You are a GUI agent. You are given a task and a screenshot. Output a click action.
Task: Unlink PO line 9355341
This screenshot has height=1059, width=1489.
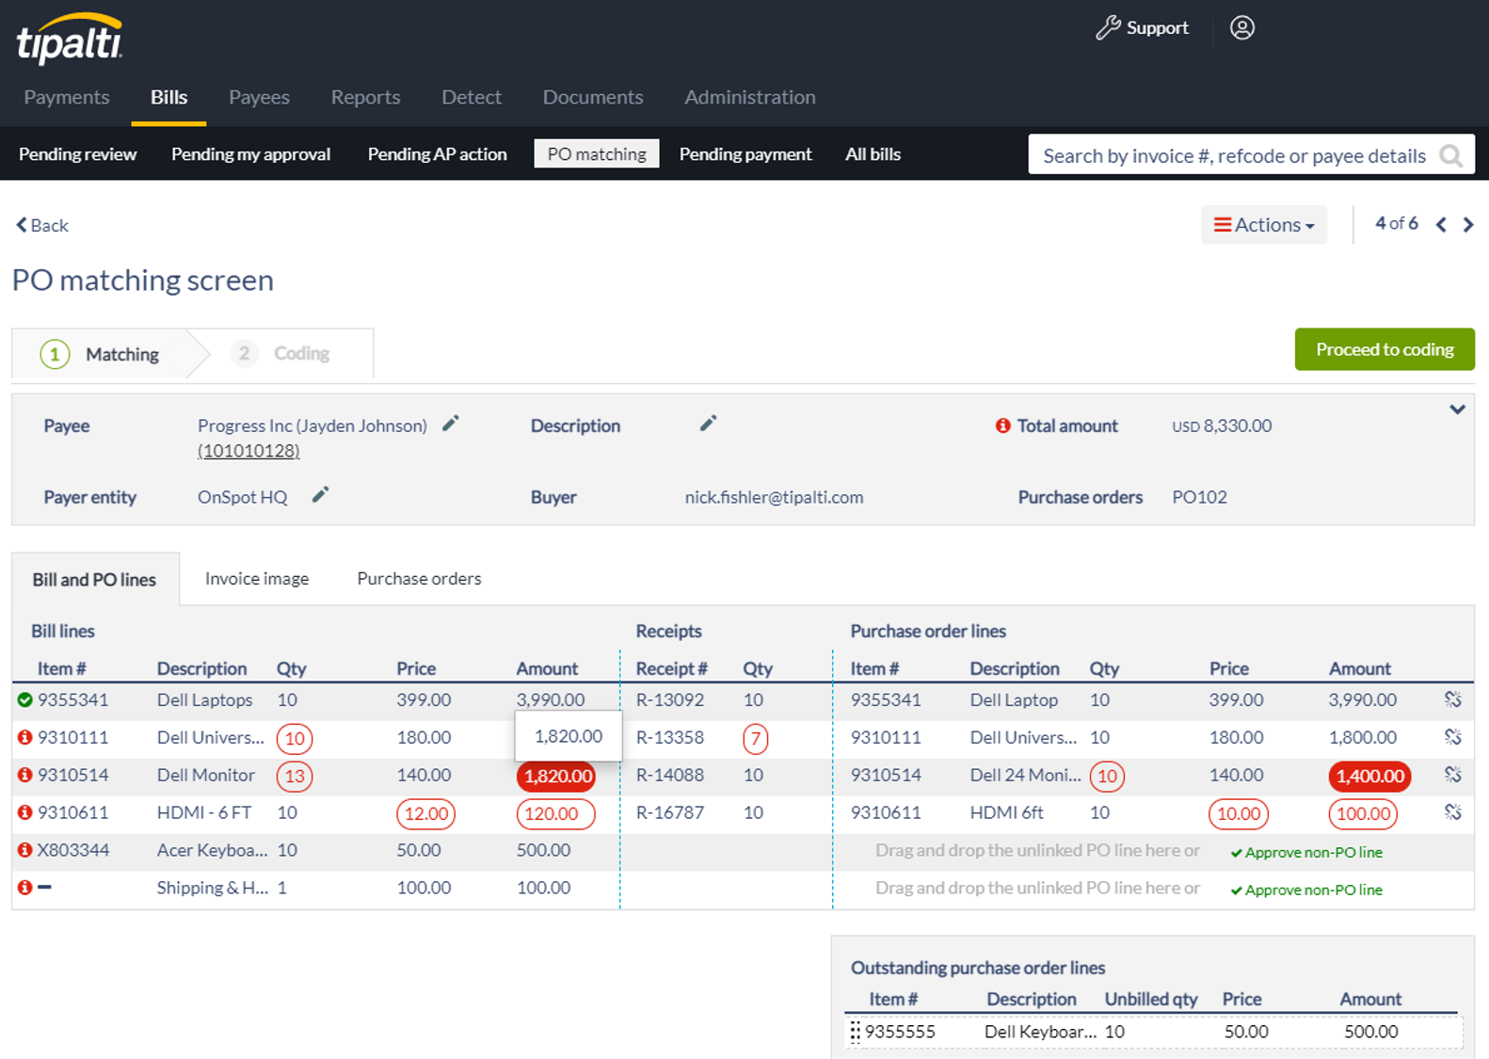[x=1452, y=699]
